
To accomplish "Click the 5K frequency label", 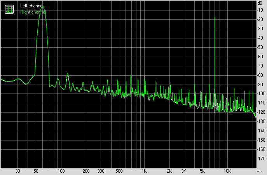I will pyautogui.click(x=202, y=171).
